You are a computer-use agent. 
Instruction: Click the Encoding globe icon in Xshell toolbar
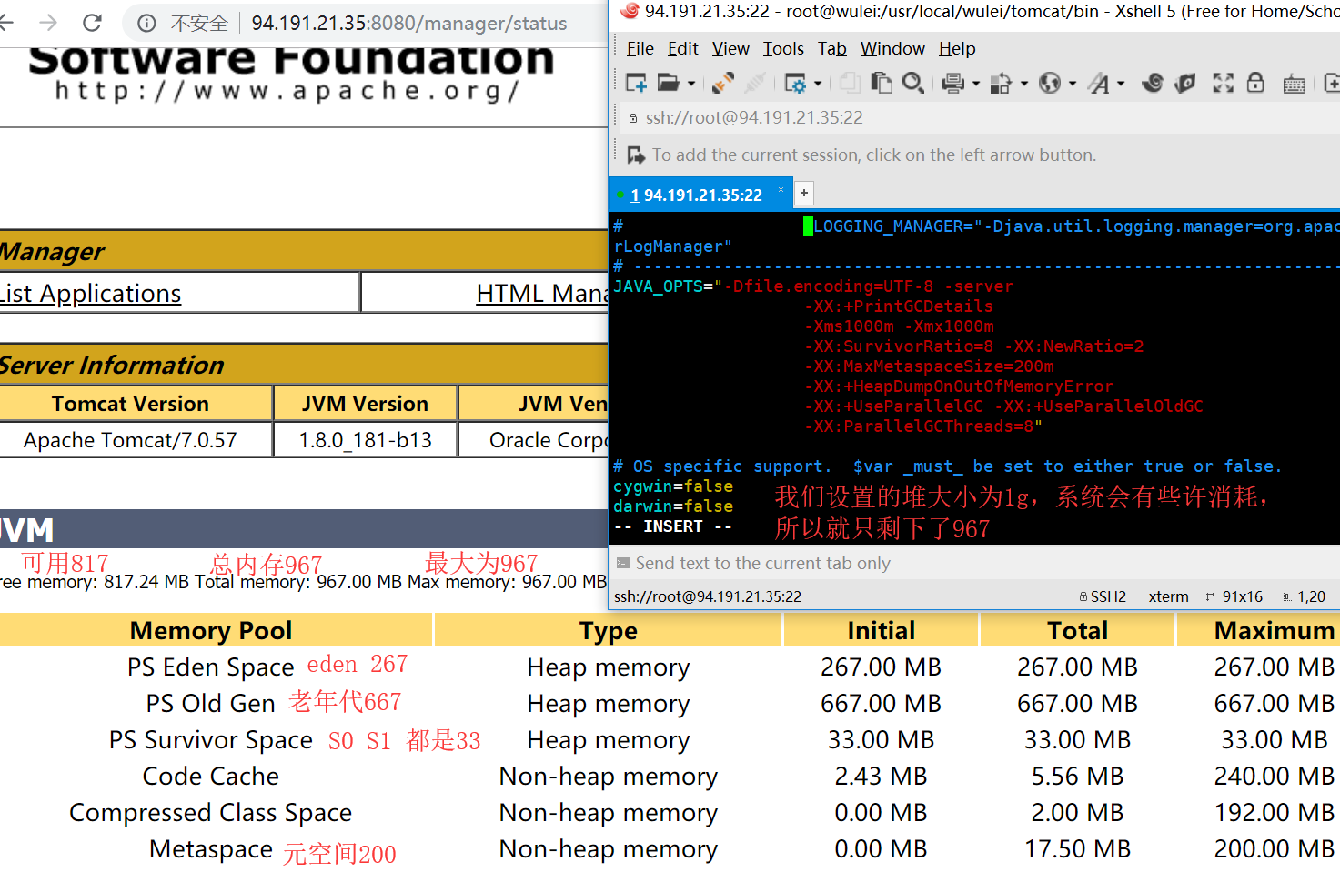coord(1050,84)
